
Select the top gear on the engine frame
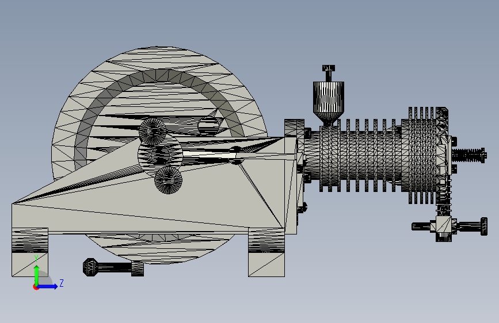point(153,132)
